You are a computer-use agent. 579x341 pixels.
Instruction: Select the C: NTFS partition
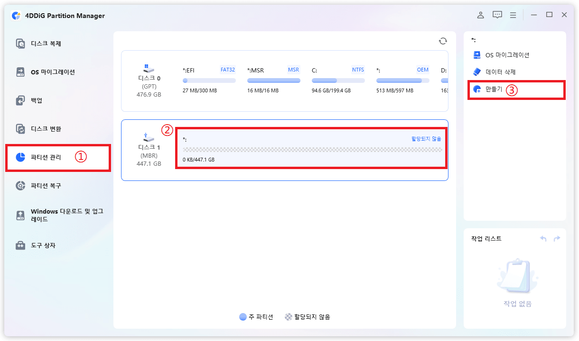(x=338, y=80)
